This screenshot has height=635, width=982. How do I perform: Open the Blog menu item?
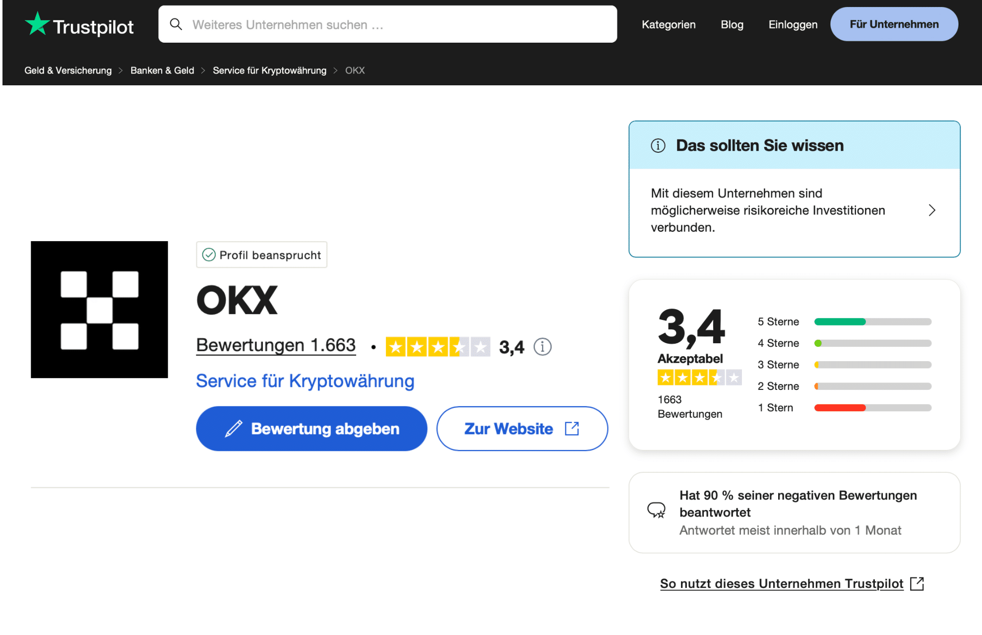pos(732,24)
